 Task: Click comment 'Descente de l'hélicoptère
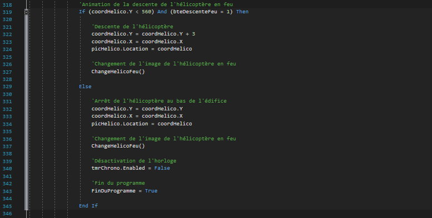132,27
